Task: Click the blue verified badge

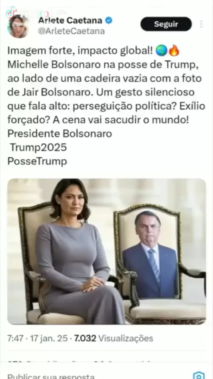Action: (x=109, y=20)
